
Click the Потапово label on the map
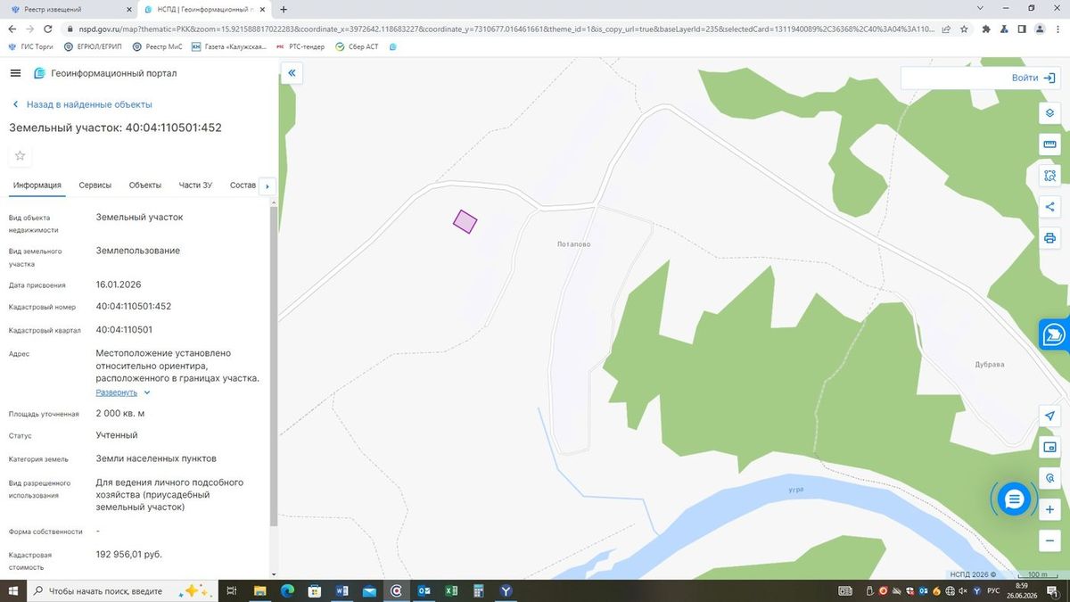pyautogui.click(x=573, y=244)
